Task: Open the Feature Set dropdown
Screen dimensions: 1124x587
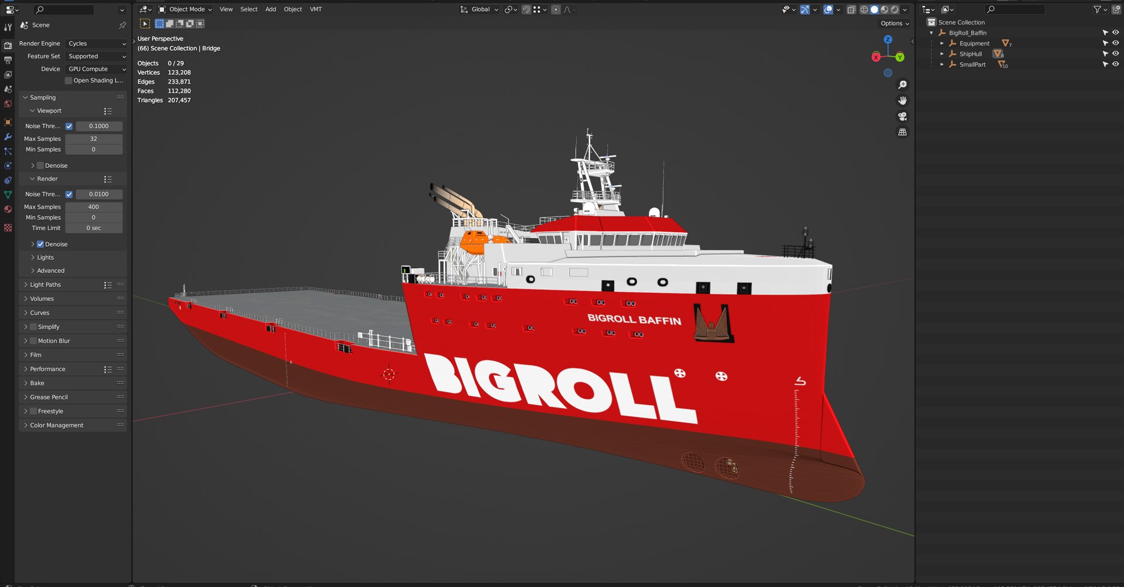Action: coord(96,57)
